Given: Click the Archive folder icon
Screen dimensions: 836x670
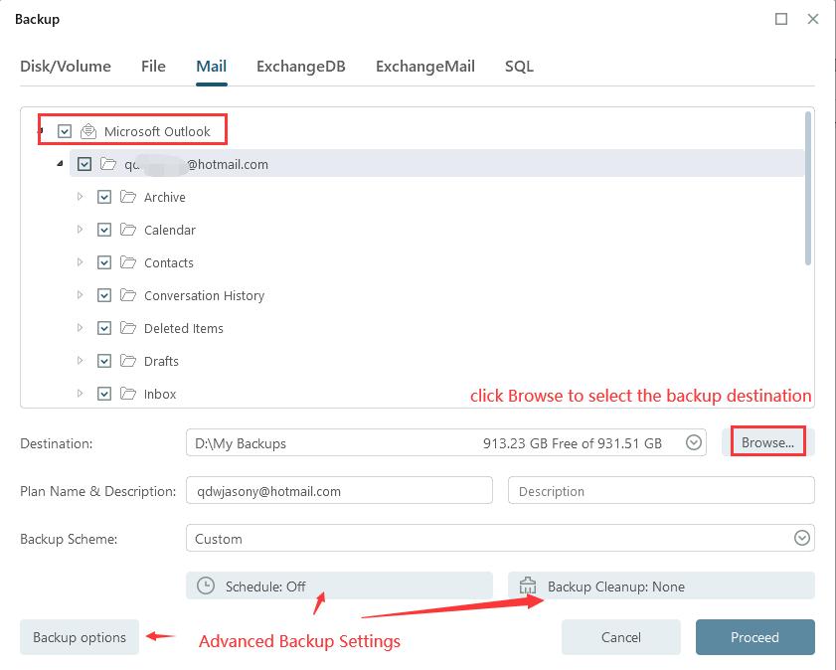Looking at the screenshot, I should [128, 197].
